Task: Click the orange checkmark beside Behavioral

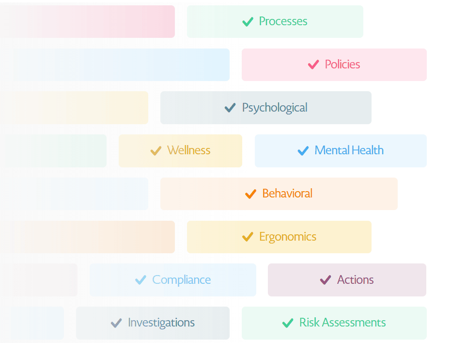Action: [250, 194]
